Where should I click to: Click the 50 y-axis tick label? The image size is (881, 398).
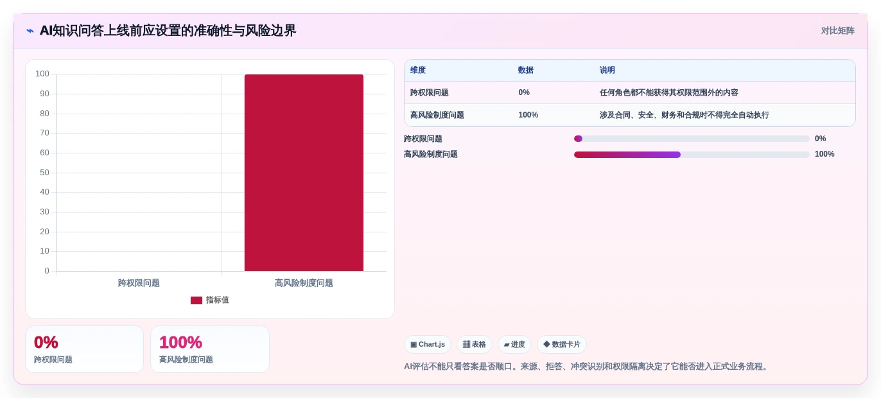click(x=44, y=173)
